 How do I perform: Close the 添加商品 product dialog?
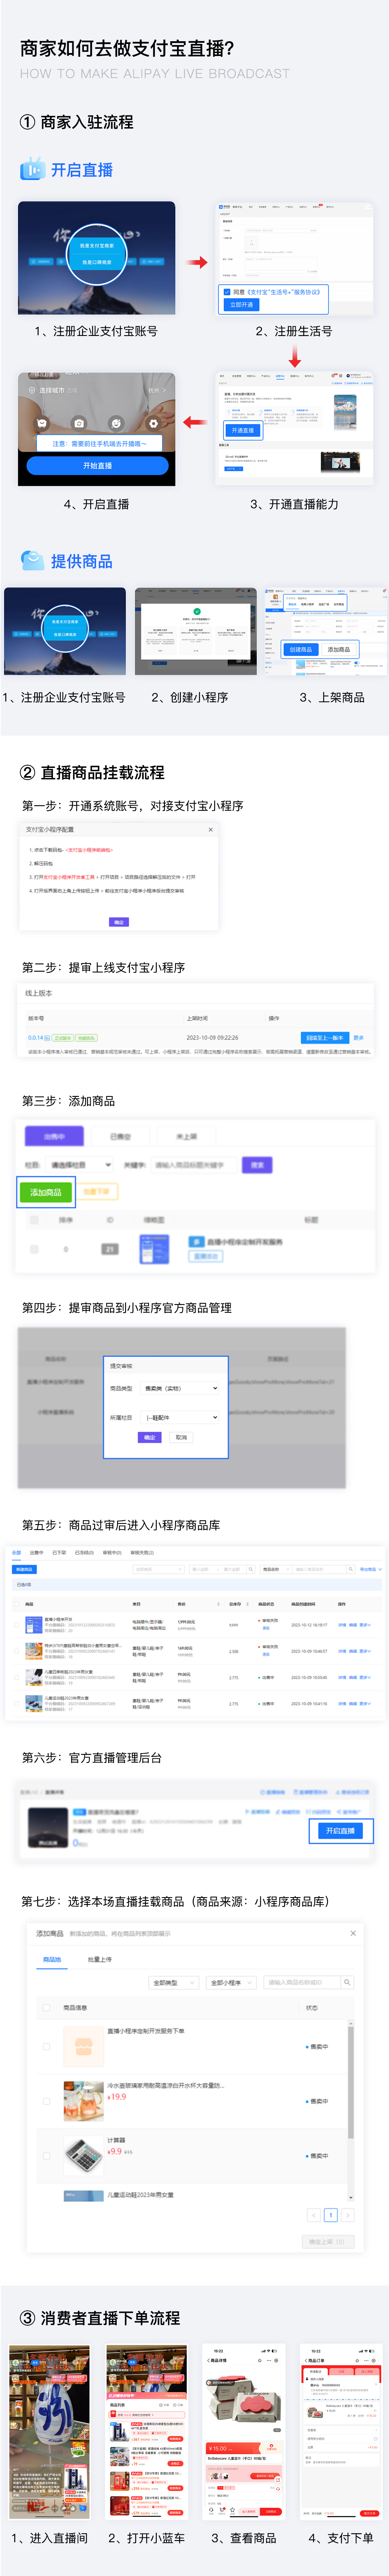pyautogui.click(x=353, y=1933)
